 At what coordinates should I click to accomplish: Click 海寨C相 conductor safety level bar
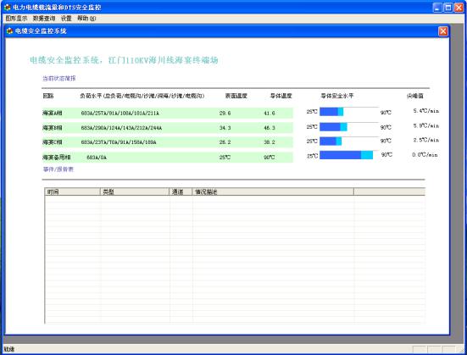348,141
